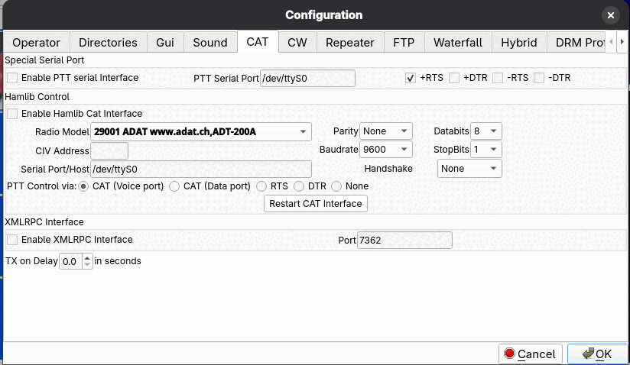Open the Handshake dropdown
The height and width of the screenshot is (365, 630).
(469, 169)
